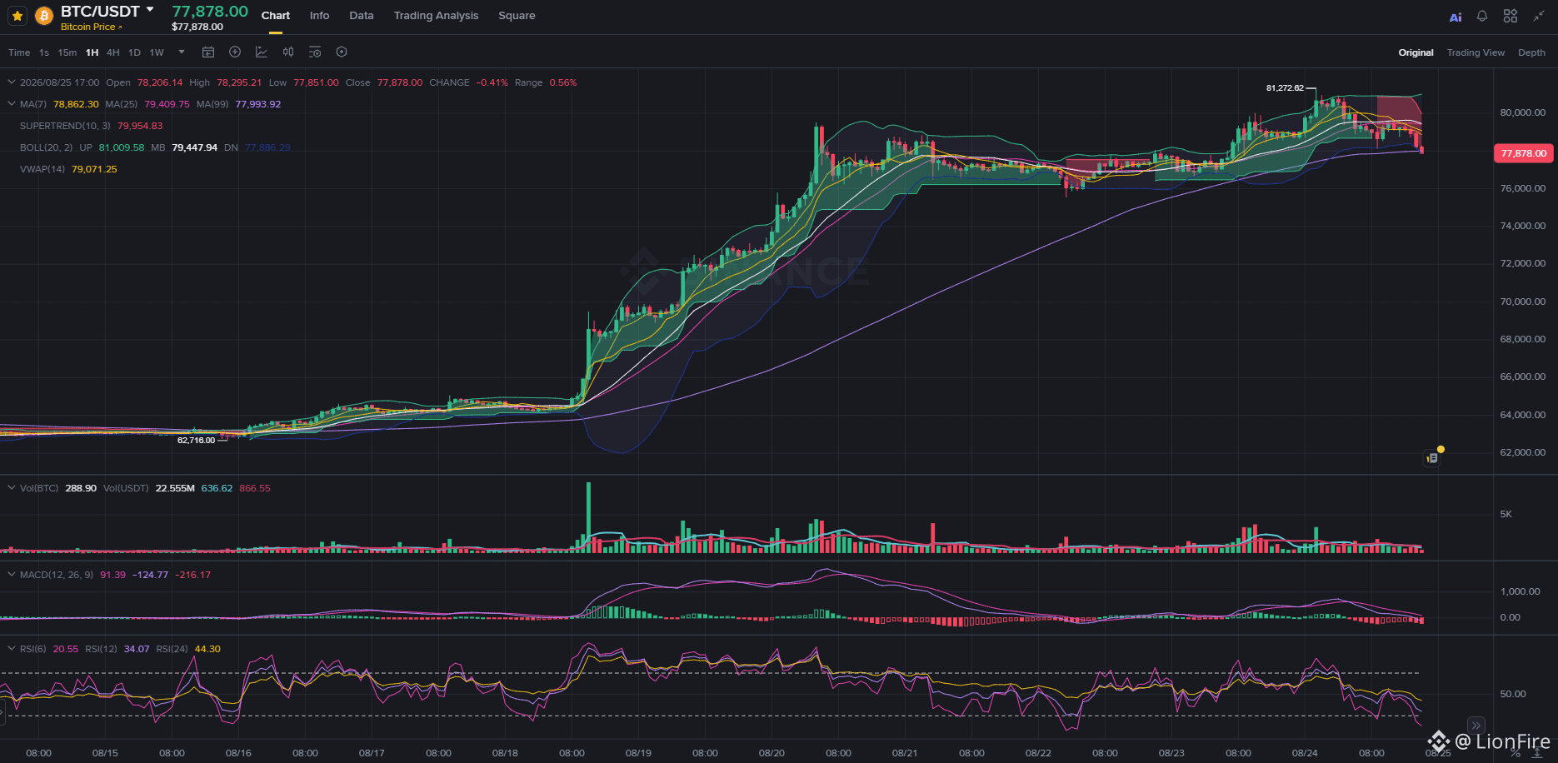1558x763 pixels.
Task: Click the Bitcoin coin logo
Action: [x=44, y=16]
